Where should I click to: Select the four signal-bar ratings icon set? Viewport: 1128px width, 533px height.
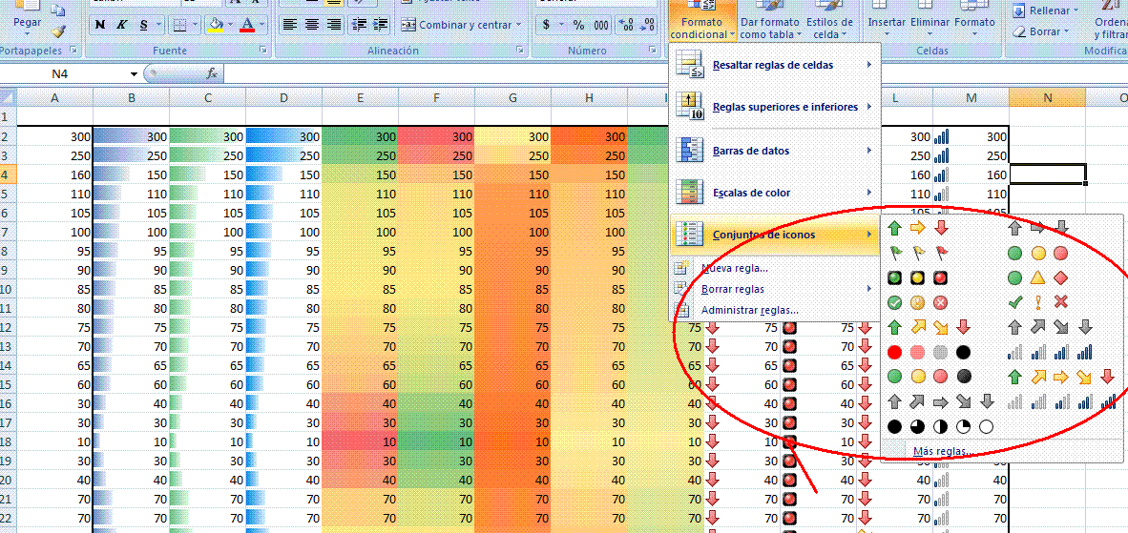tap(1050, 352)
